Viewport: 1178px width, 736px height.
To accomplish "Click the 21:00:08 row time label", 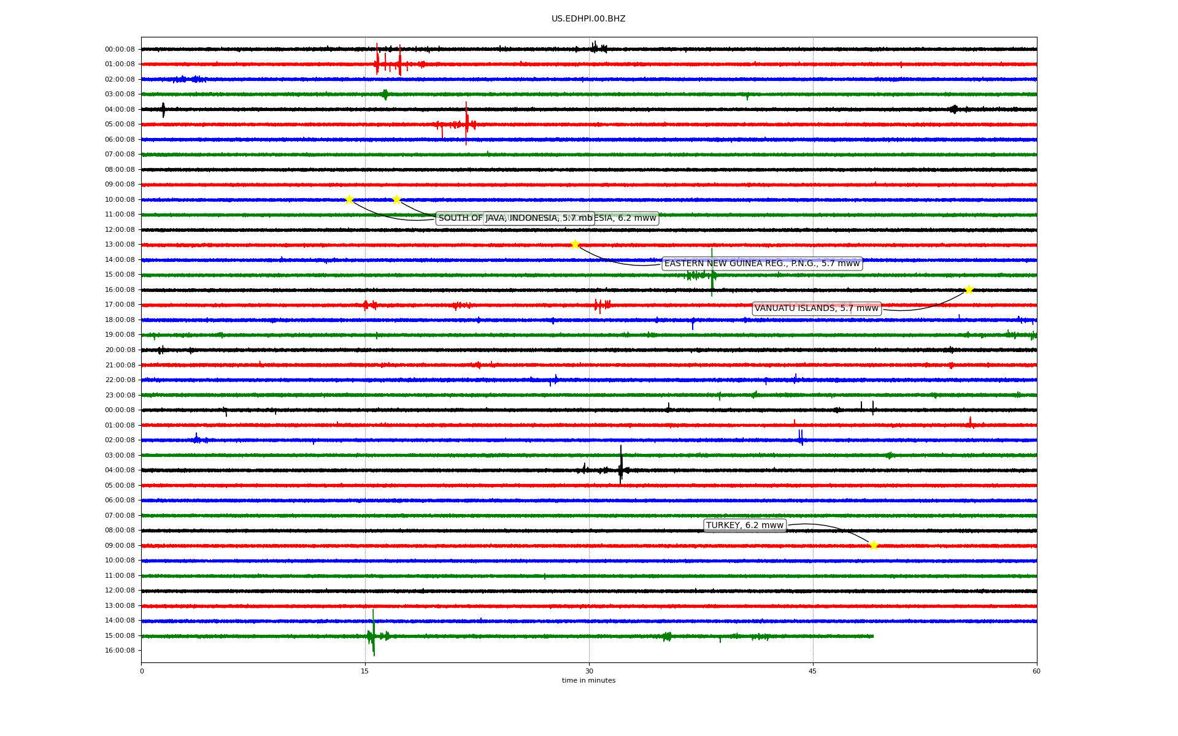I will (120, 366).
